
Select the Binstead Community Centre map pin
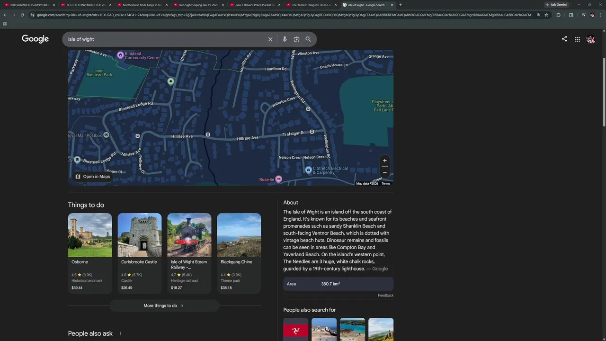(121, 55)
